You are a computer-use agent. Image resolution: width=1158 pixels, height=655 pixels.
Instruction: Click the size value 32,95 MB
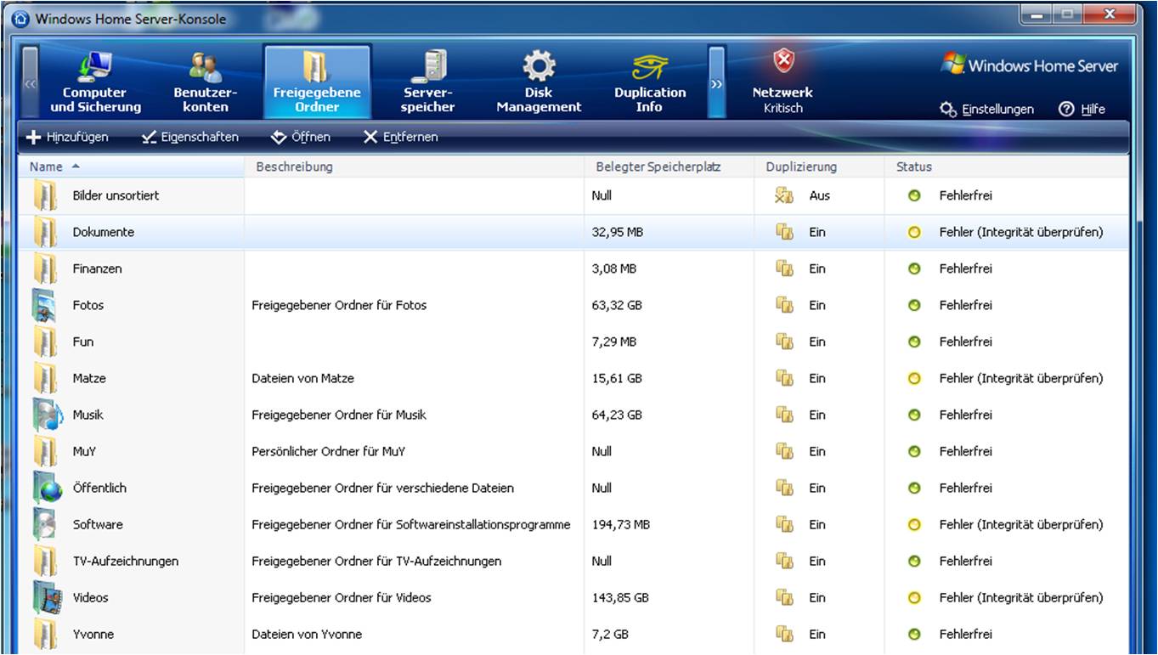pos(618,232)
